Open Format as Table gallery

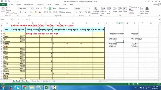[103, 10]
